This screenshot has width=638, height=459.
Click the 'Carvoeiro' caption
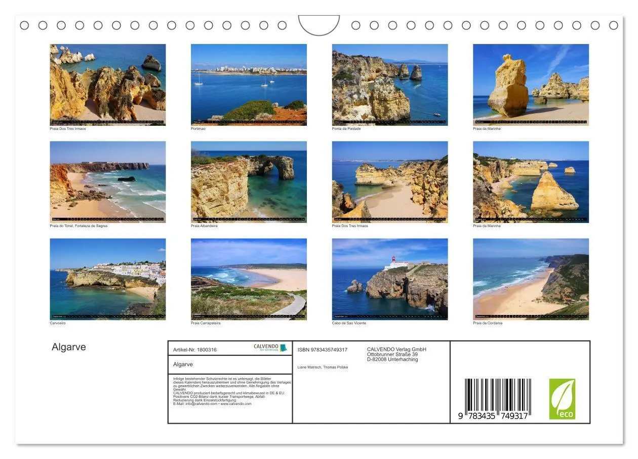pyautogui.click(x=58, y=323)
